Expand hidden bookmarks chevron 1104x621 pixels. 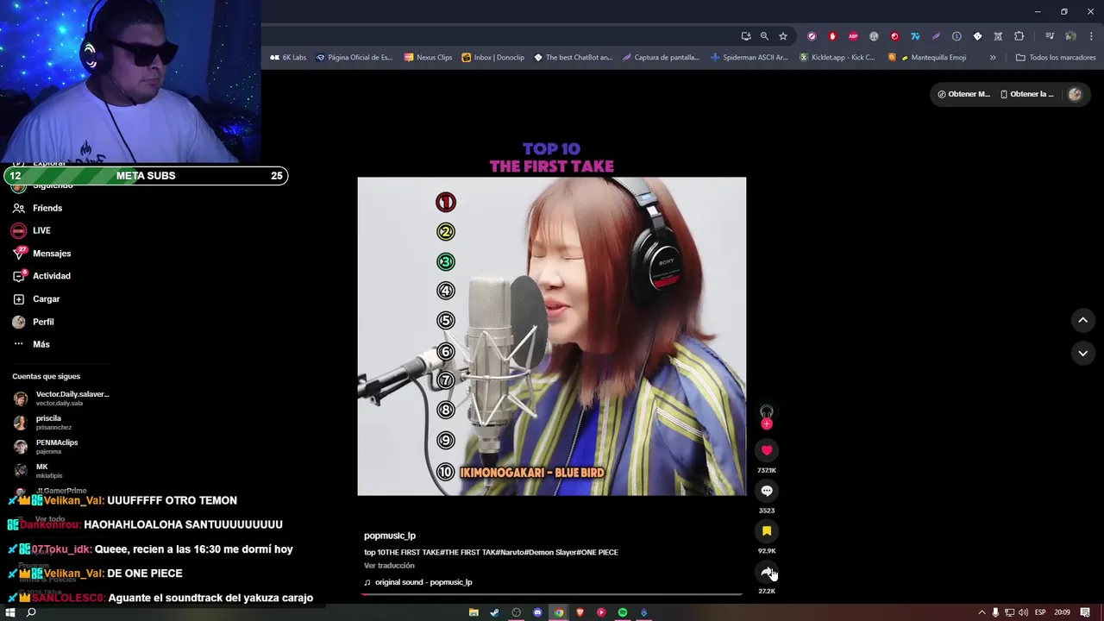[993, 58]
